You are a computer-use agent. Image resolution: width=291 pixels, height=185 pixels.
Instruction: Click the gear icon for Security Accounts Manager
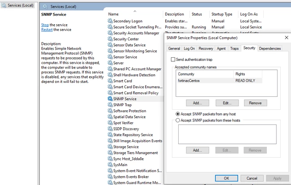pos(110,33)
